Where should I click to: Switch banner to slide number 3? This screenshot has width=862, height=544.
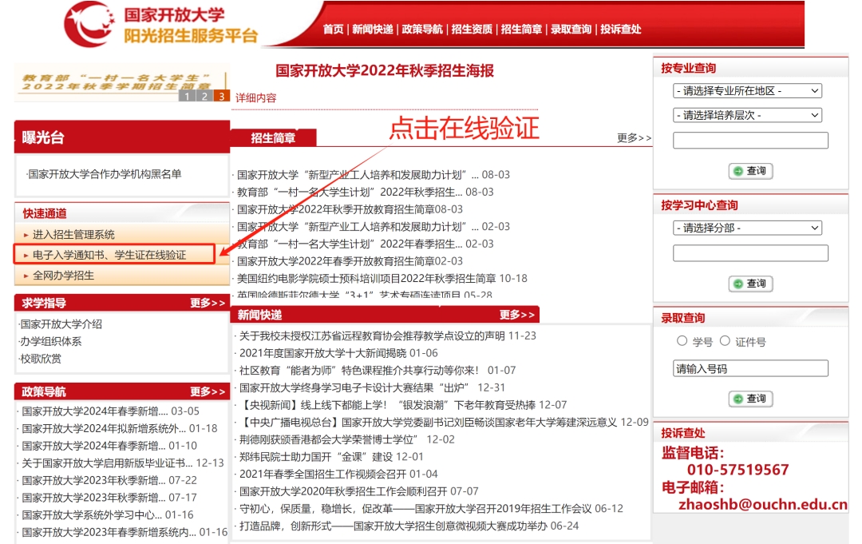tap(222, 97)
